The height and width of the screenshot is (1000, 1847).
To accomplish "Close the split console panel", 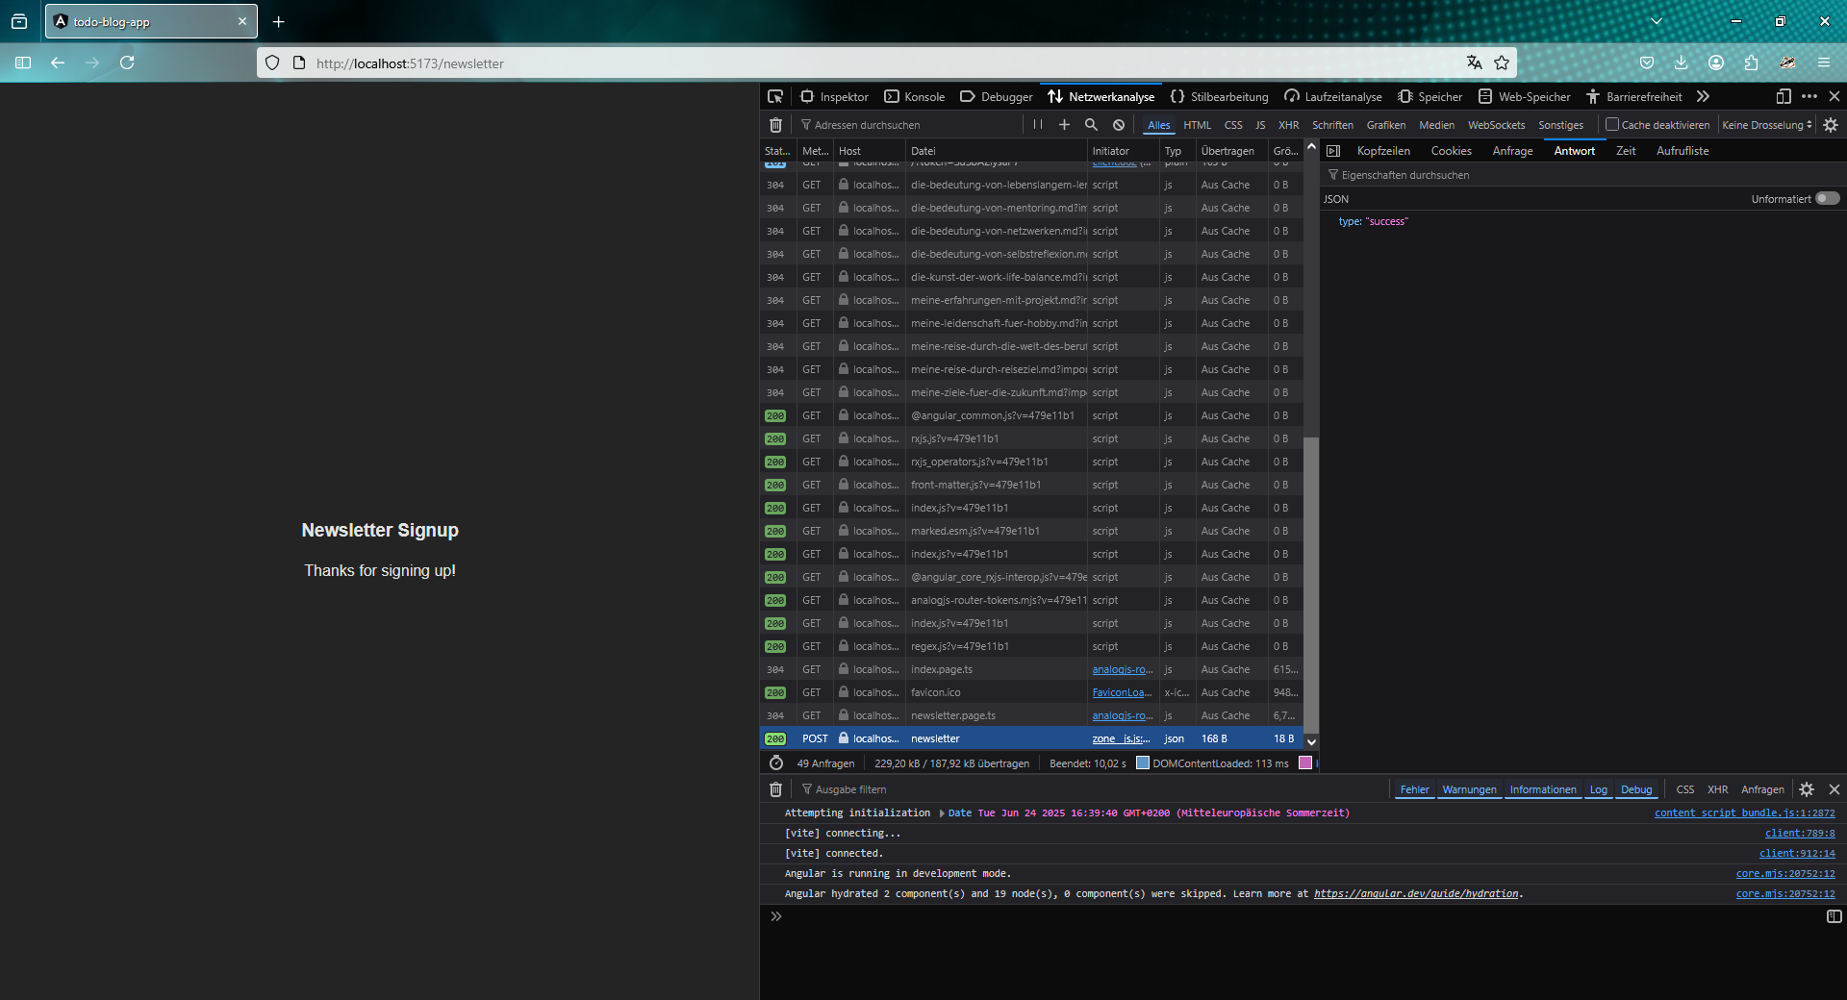I will click(x=1834, y=789).
